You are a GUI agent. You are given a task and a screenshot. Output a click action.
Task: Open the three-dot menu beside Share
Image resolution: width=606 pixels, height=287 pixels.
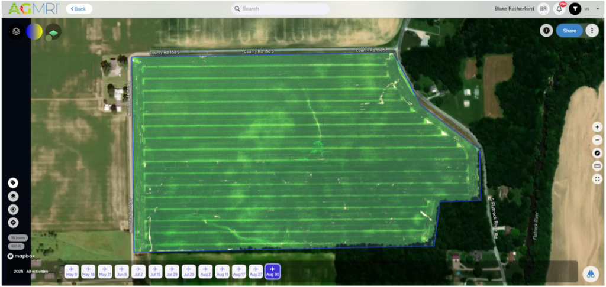click(592, 31)
